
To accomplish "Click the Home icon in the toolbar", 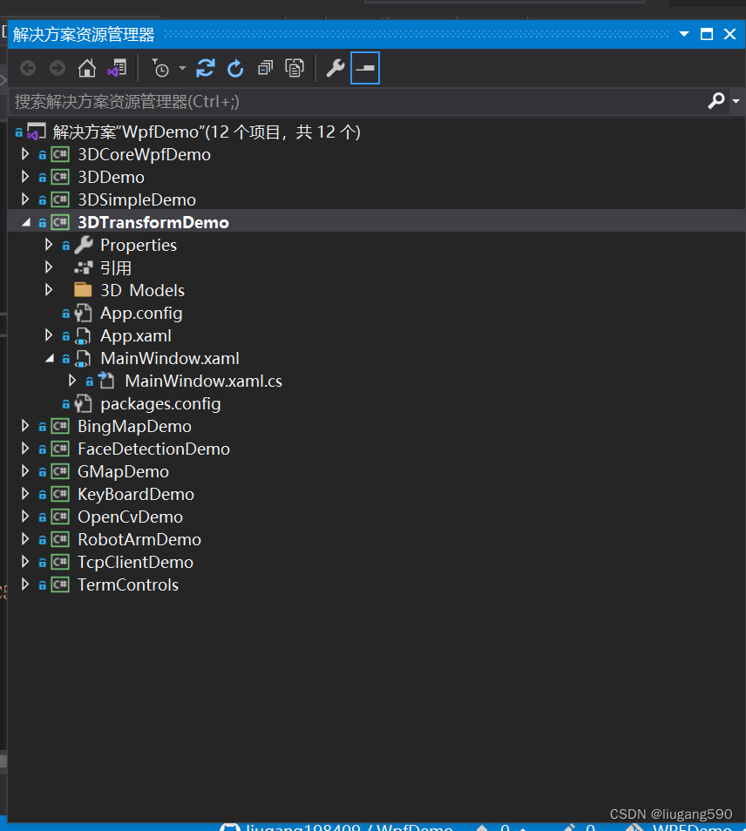I will click(x=86, y=69).
